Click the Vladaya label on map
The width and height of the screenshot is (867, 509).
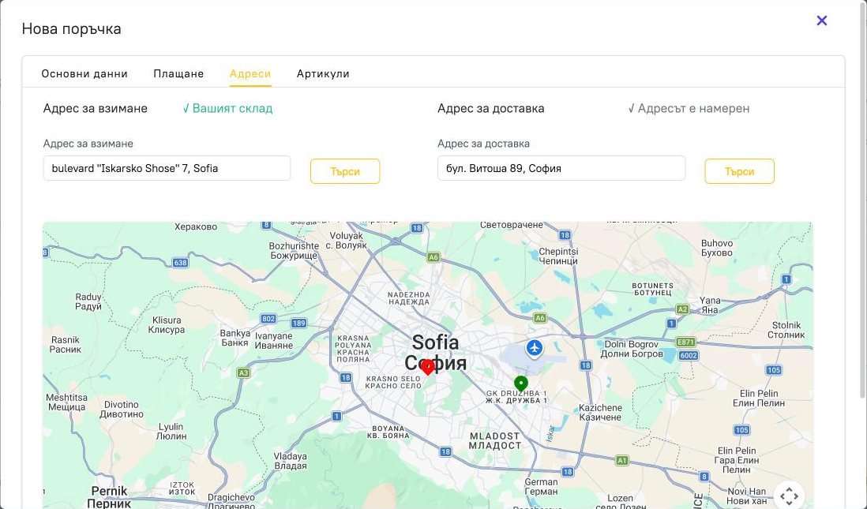point(291,461)
